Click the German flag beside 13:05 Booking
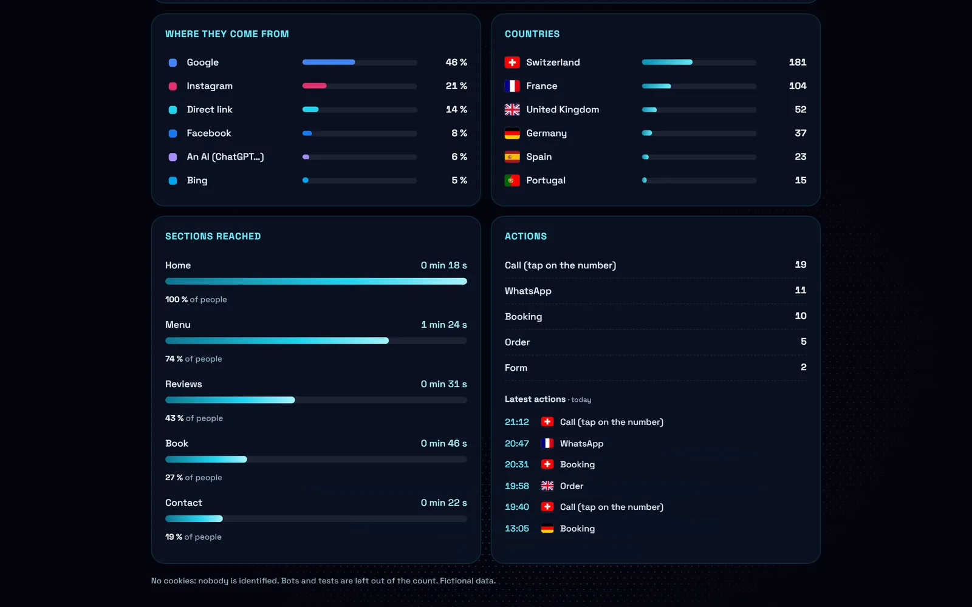 tap(547, 529)
